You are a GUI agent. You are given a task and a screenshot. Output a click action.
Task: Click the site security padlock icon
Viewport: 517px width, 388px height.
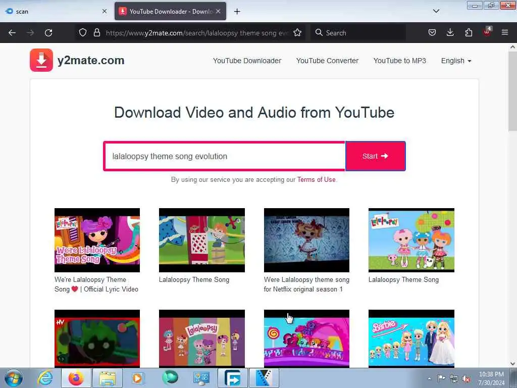pos(96,32)
